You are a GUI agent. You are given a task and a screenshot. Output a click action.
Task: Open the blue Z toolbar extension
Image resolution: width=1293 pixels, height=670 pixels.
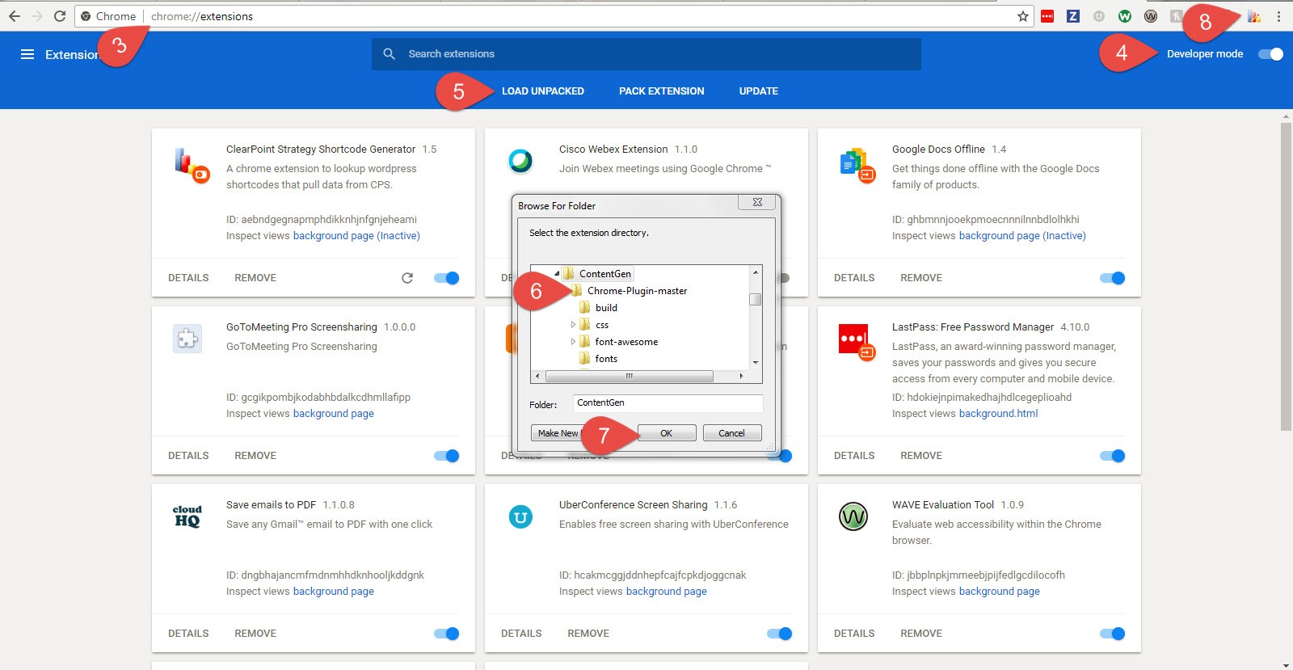(1073, 16)
